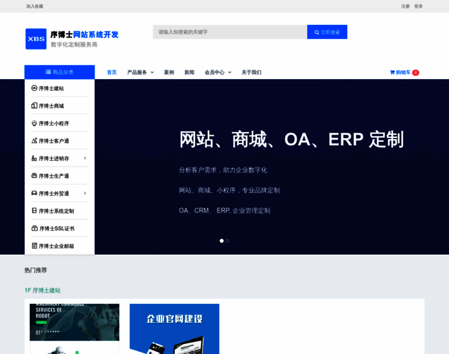Expand the 序博士外贸通 submenu arrow

point(85,193)
